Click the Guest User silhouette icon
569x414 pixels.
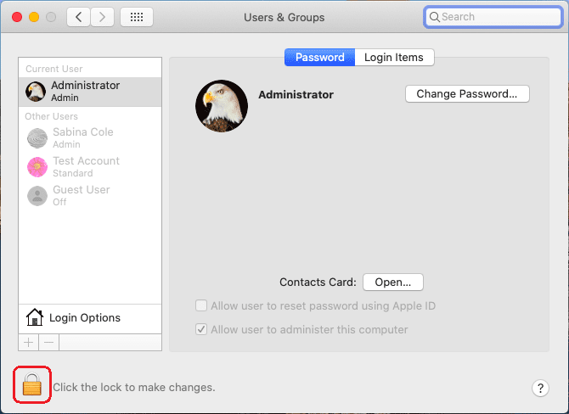coord(37,195)
